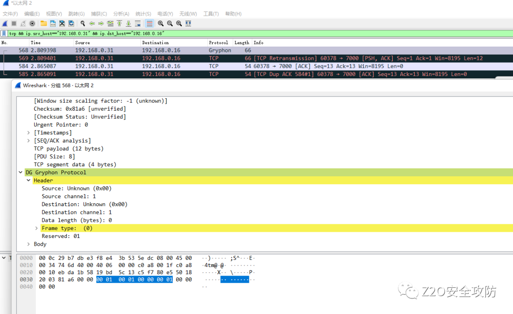
Task: Toggle auto-scroll during live capture
Action: point(138,24)
